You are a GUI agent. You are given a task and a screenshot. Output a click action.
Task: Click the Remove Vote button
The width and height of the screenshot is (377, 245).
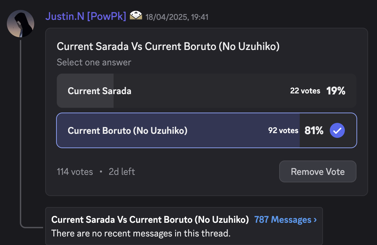coord(317,171)
